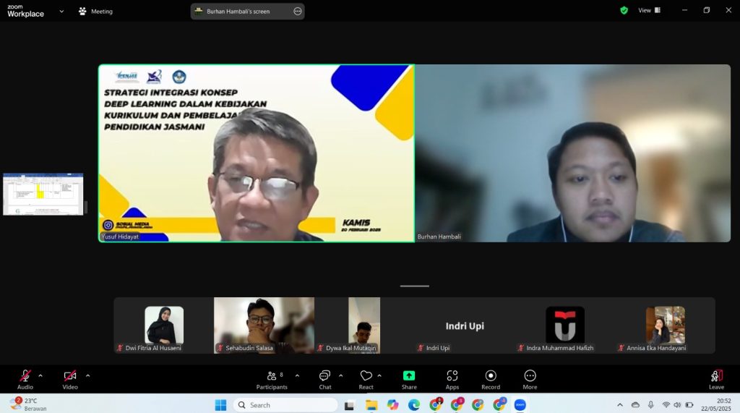Image resolution: width=740 pixels, height=413 pixels.
Task: Open the Chat panel
Action: (325, 378)
